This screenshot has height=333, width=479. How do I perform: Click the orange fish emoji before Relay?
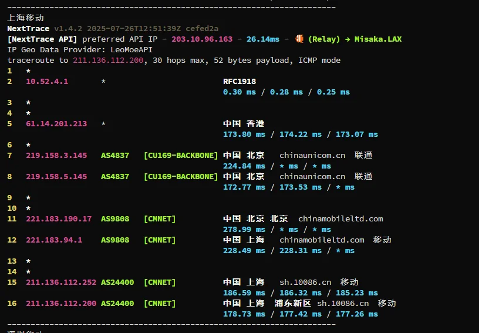[299, 39]
